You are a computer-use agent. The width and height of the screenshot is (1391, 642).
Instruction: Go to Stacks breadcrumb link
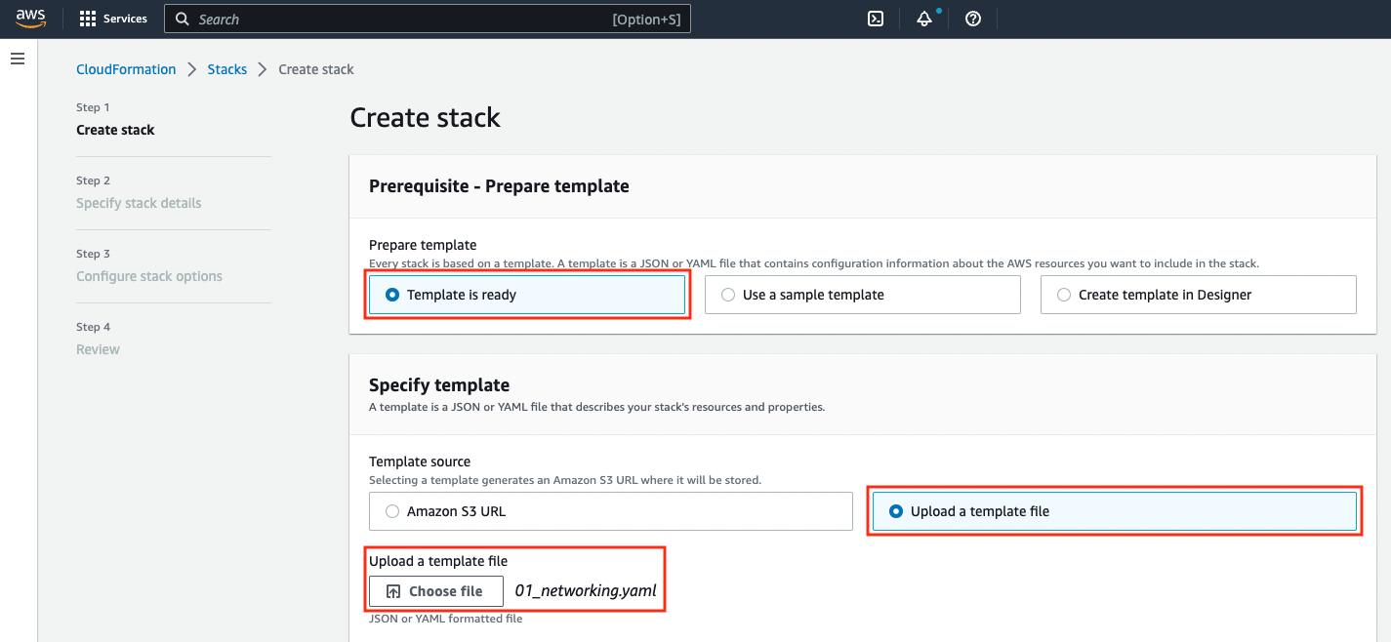point(227,69)
